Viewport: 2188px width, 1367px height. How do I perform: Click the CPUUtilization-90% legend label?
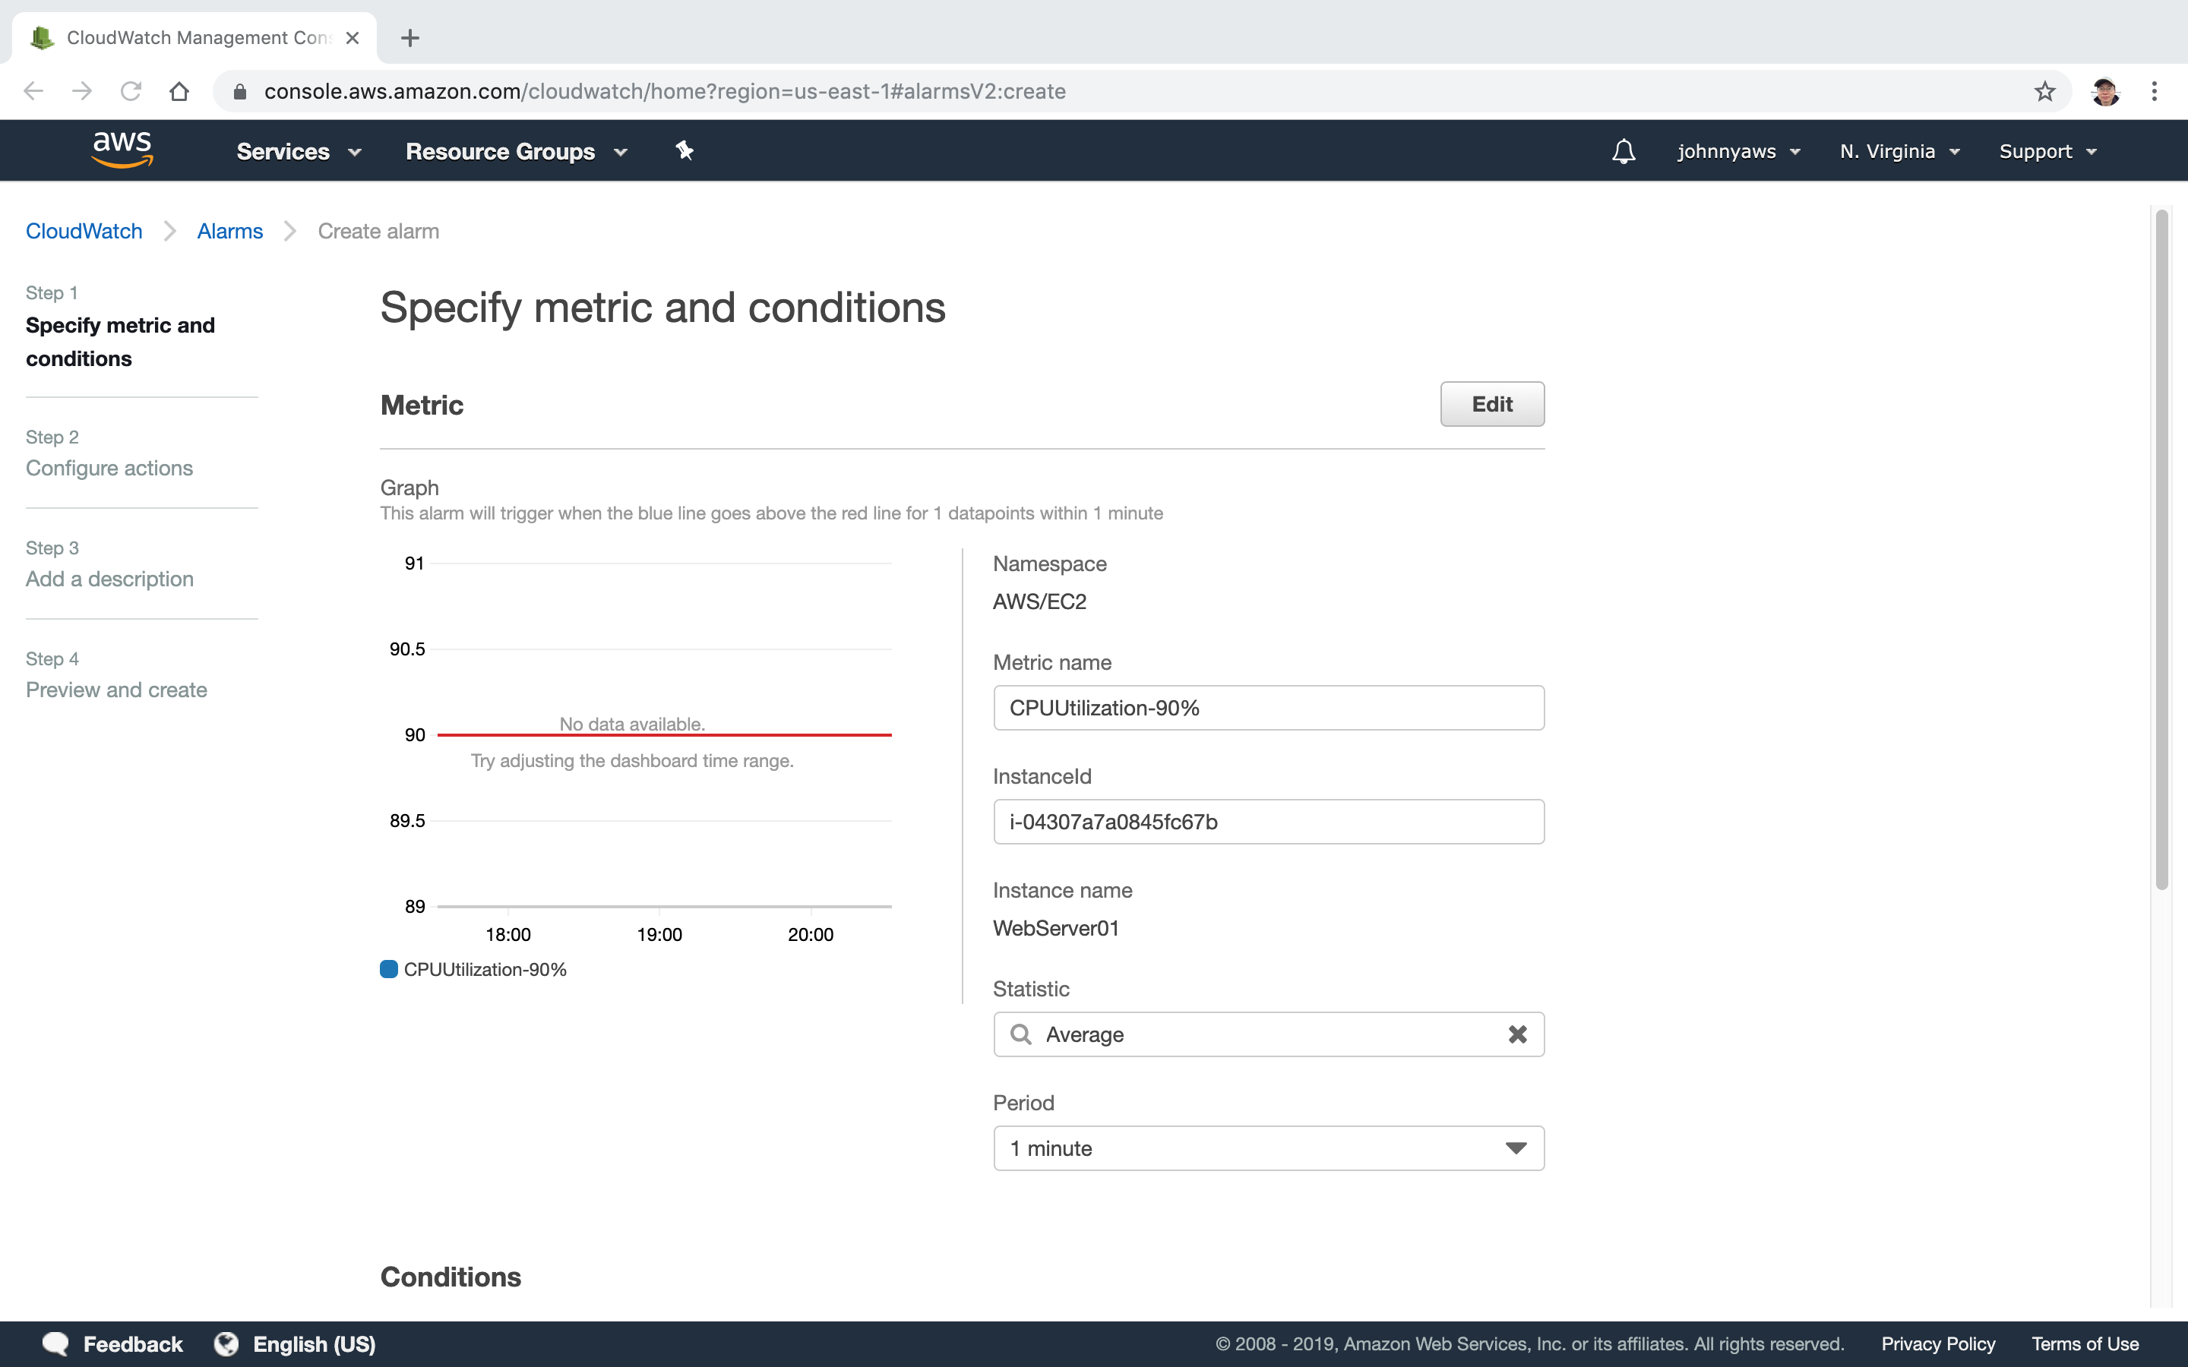(x=485, y=969)
